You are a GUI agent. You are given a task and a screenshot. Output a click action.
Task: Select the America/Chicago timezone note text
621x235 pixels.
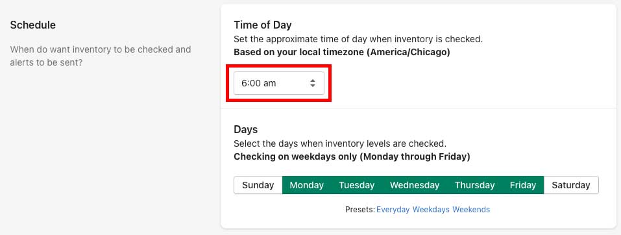coord(342,53)
